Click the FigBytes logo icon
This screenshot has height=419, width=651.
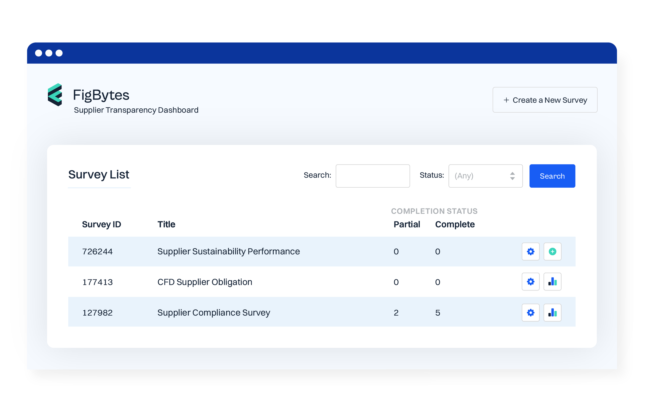point(55,95)
